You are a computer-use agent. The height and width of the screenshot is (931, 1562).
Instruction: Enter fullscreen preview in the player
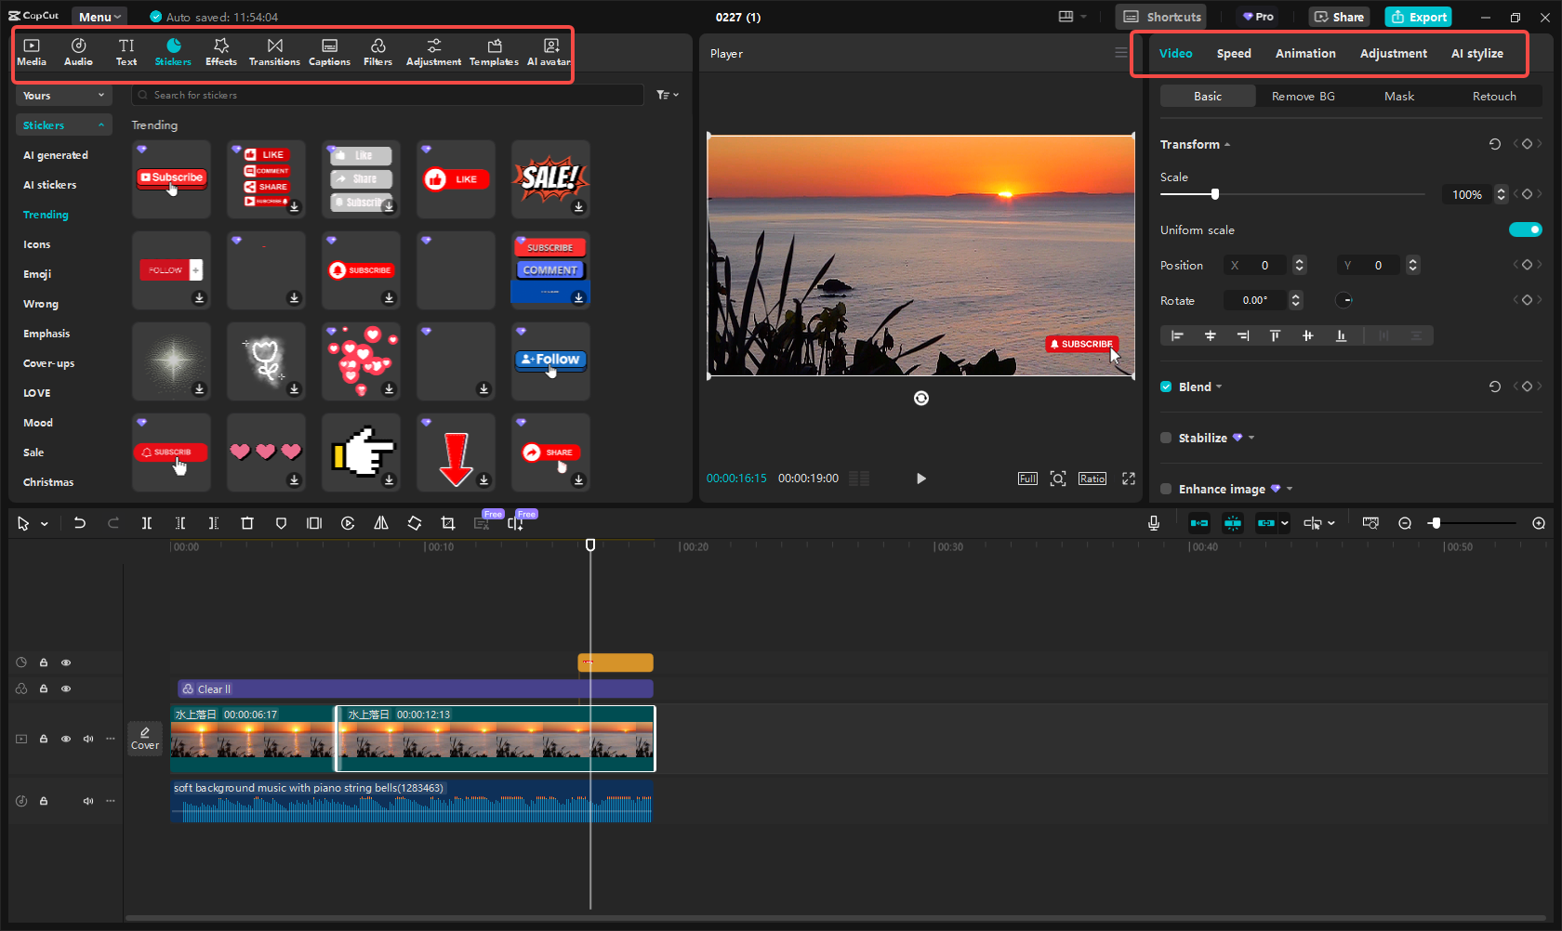1128,479
